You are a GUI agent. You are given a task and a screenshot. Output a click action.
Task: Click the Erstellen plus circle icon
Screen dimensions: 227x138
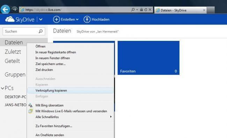click(56, 20)
